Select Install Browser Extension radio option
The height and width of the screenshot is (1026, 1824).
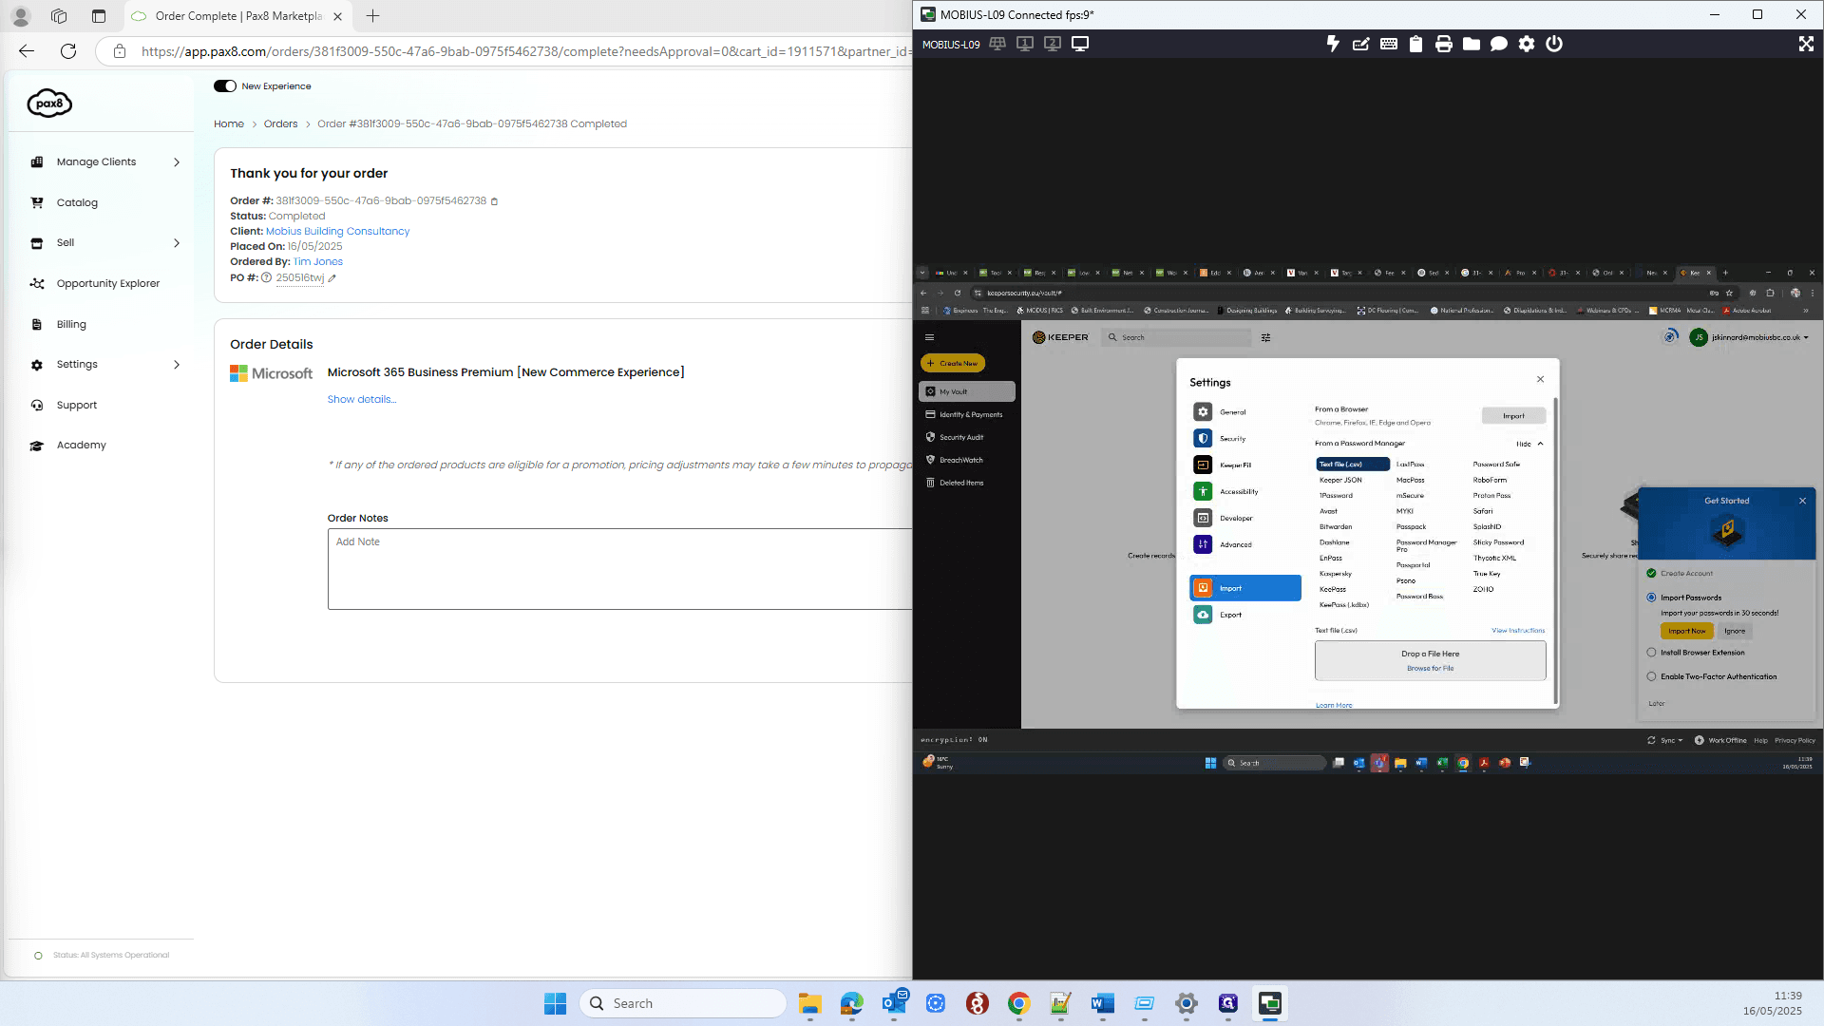click(1651, 653)
